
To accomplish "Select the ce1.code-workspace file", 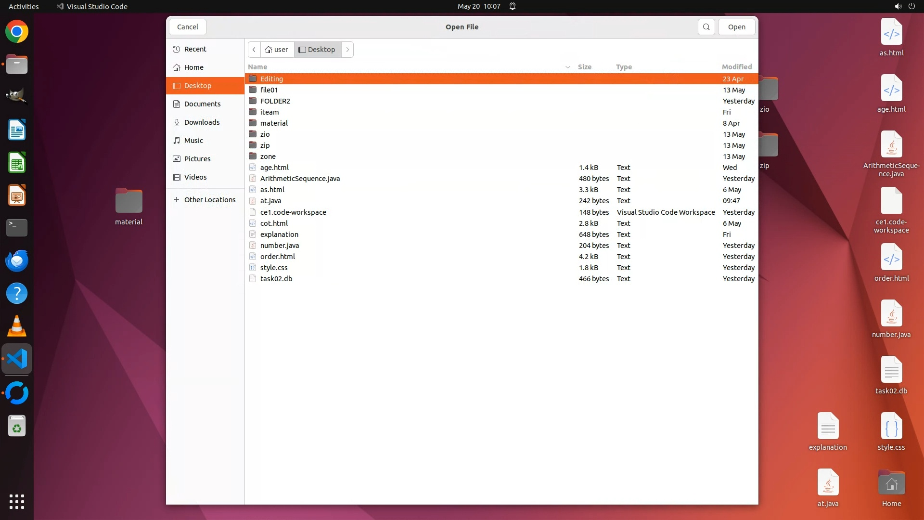I will [293, 212].
